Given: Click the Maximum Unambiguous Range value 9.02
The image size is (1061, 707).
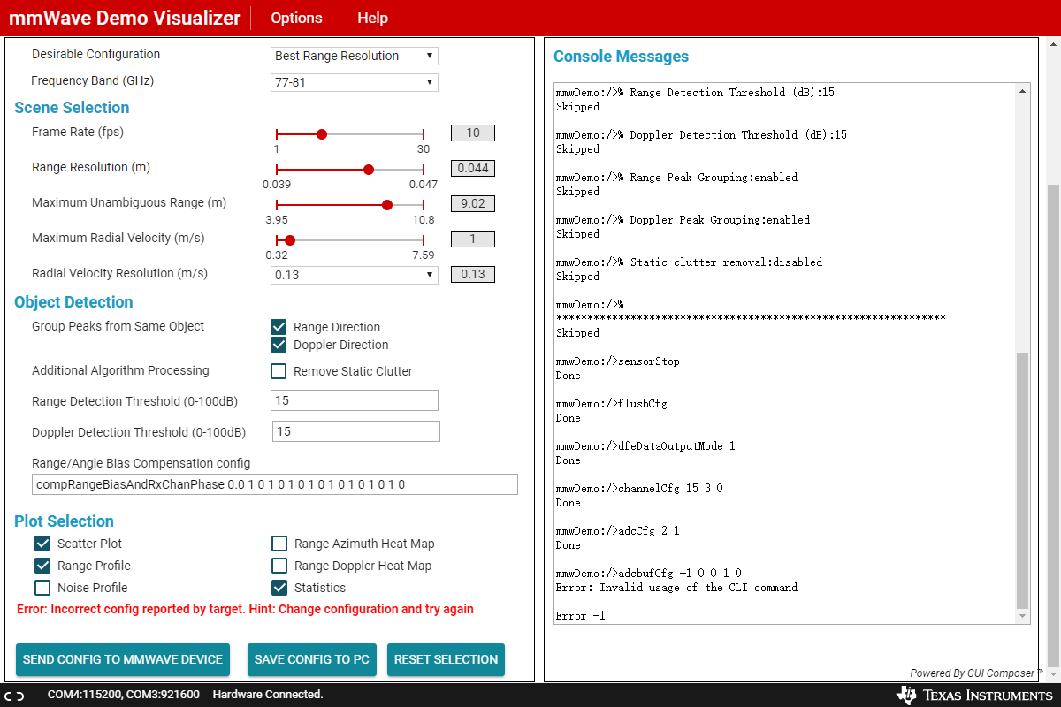Looking at the screenshot, I should click(x=473, y=204).
